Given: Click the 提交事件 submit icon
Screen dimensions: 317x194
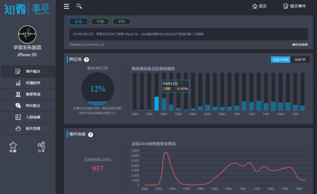Looking at the screenshot, I should pyautogui.click(x=286, y=6).
